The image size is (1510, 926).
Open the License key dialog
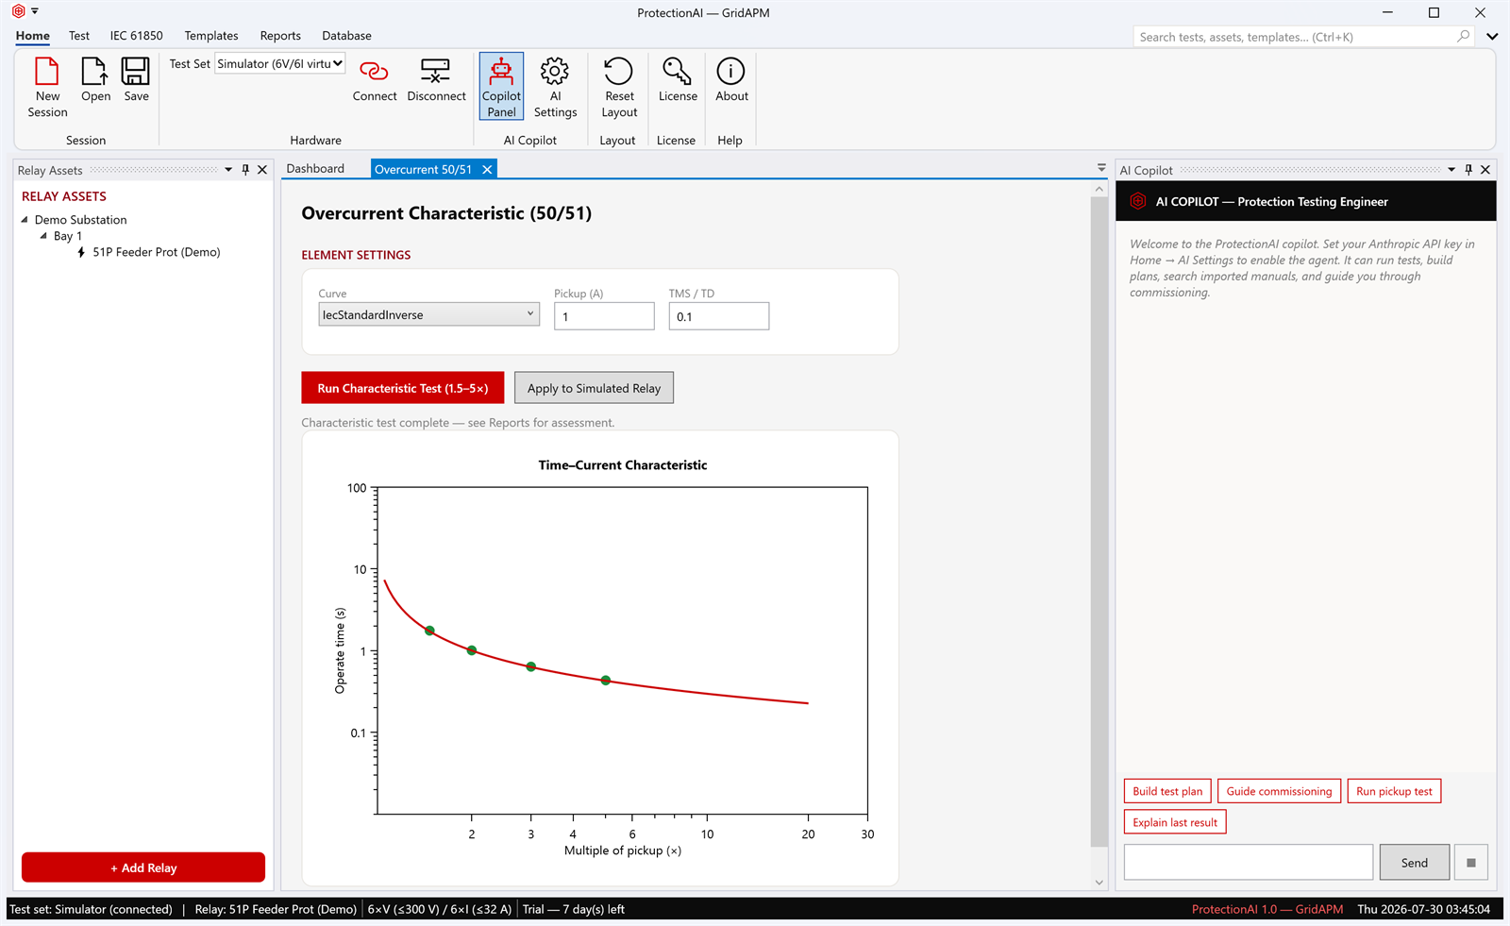[678, 80]
